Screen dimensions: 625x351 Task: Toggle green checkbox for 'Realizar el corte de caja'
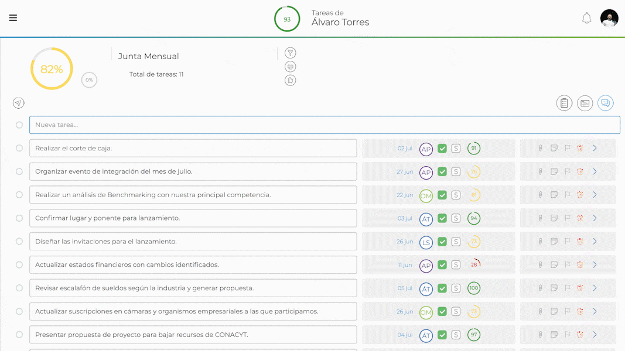[x=442, y=149]
